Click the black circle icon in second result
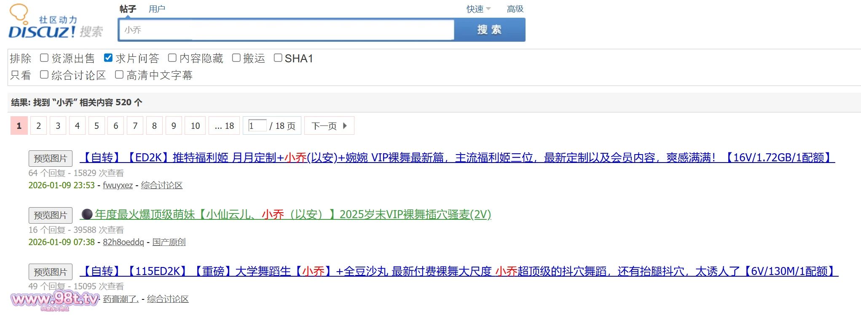The image size is (861, 315). point(87,214)
